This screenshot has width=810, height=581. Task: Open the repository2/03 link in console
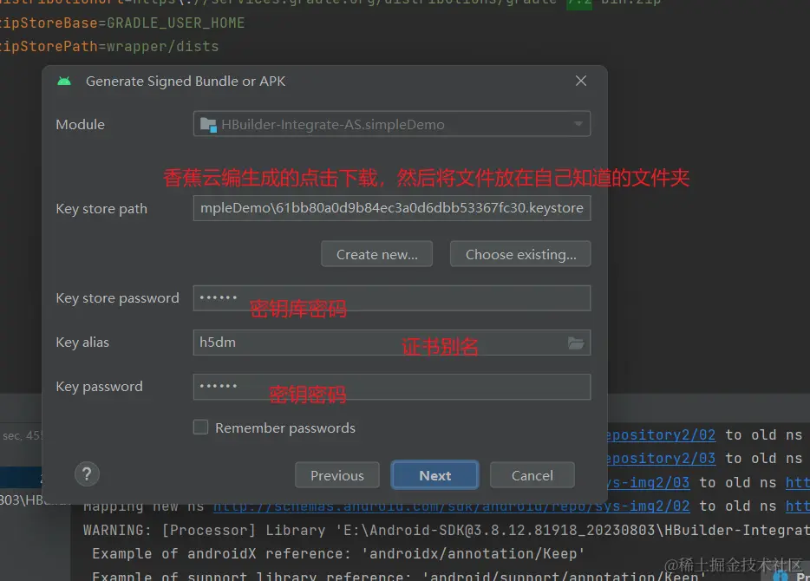[661, 458]
